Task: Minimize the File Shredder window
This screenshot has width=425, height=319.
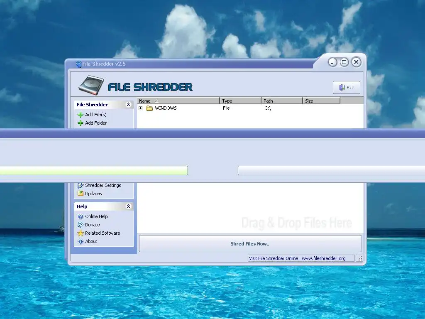Action: tap(332, 62)
